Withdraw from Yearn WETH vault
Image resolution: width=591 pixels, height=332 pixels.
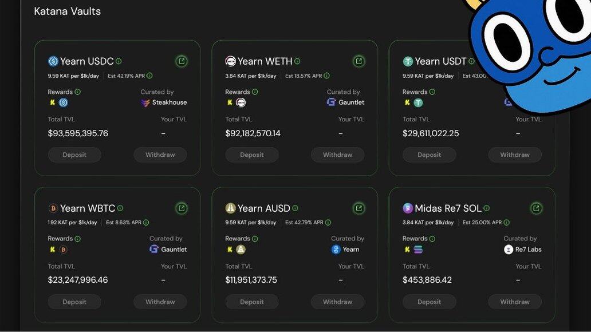pyautogui.click(x=337, y=155)
